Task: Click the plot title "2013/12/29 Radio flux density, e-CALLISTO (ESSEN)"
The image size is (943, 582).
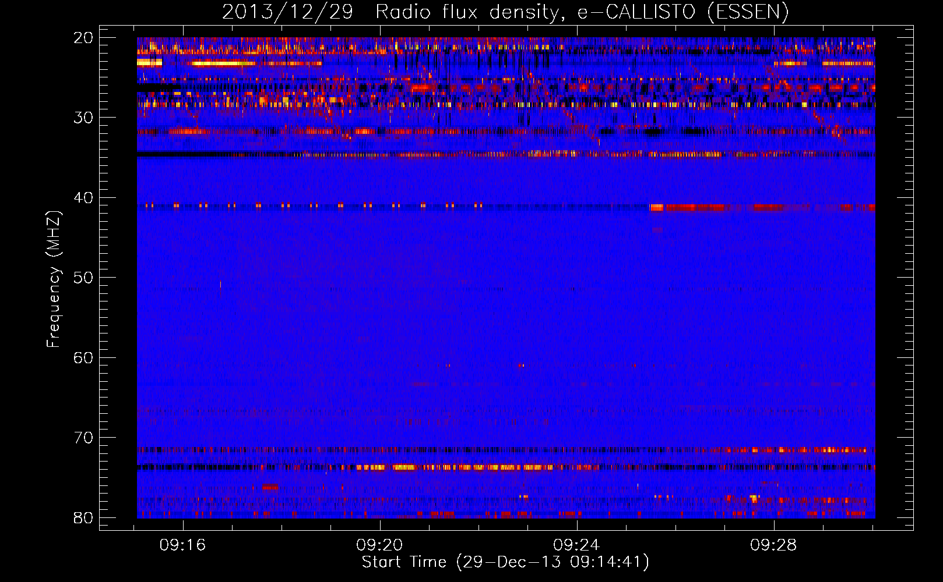Action: [505, 12]
